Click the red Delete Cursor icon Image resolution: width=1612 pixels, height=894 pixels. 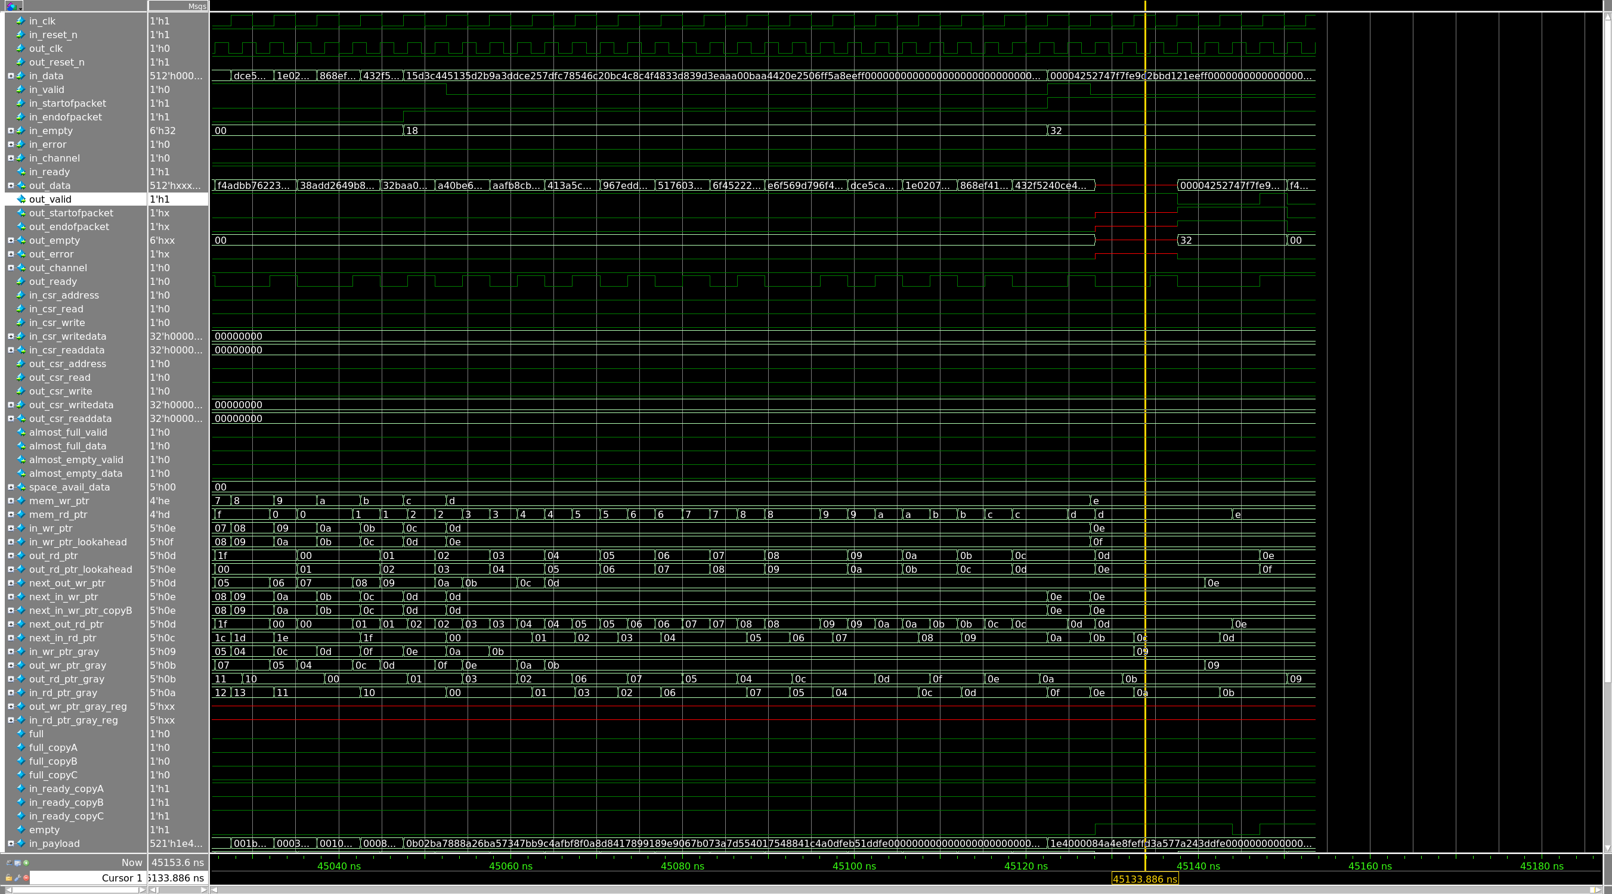[26, 878]
